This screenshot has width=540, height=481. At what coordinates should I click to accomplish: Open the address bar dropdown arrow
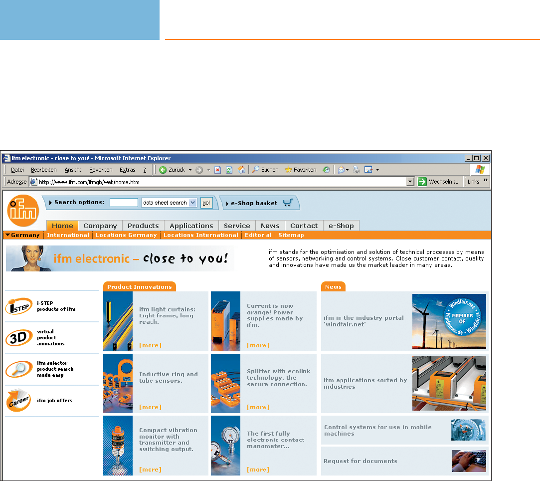tap(410, 182)
